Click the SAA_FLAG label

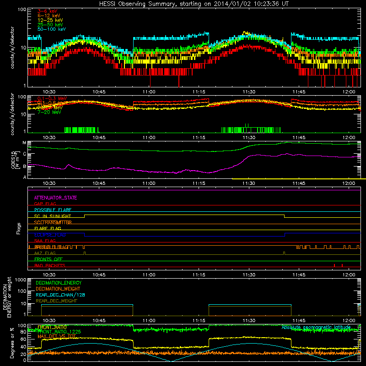45,241
